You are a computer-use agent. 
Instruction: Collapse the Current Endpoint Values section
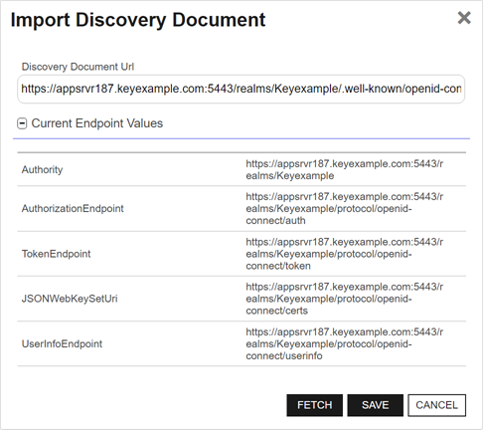tap(22, 123)
